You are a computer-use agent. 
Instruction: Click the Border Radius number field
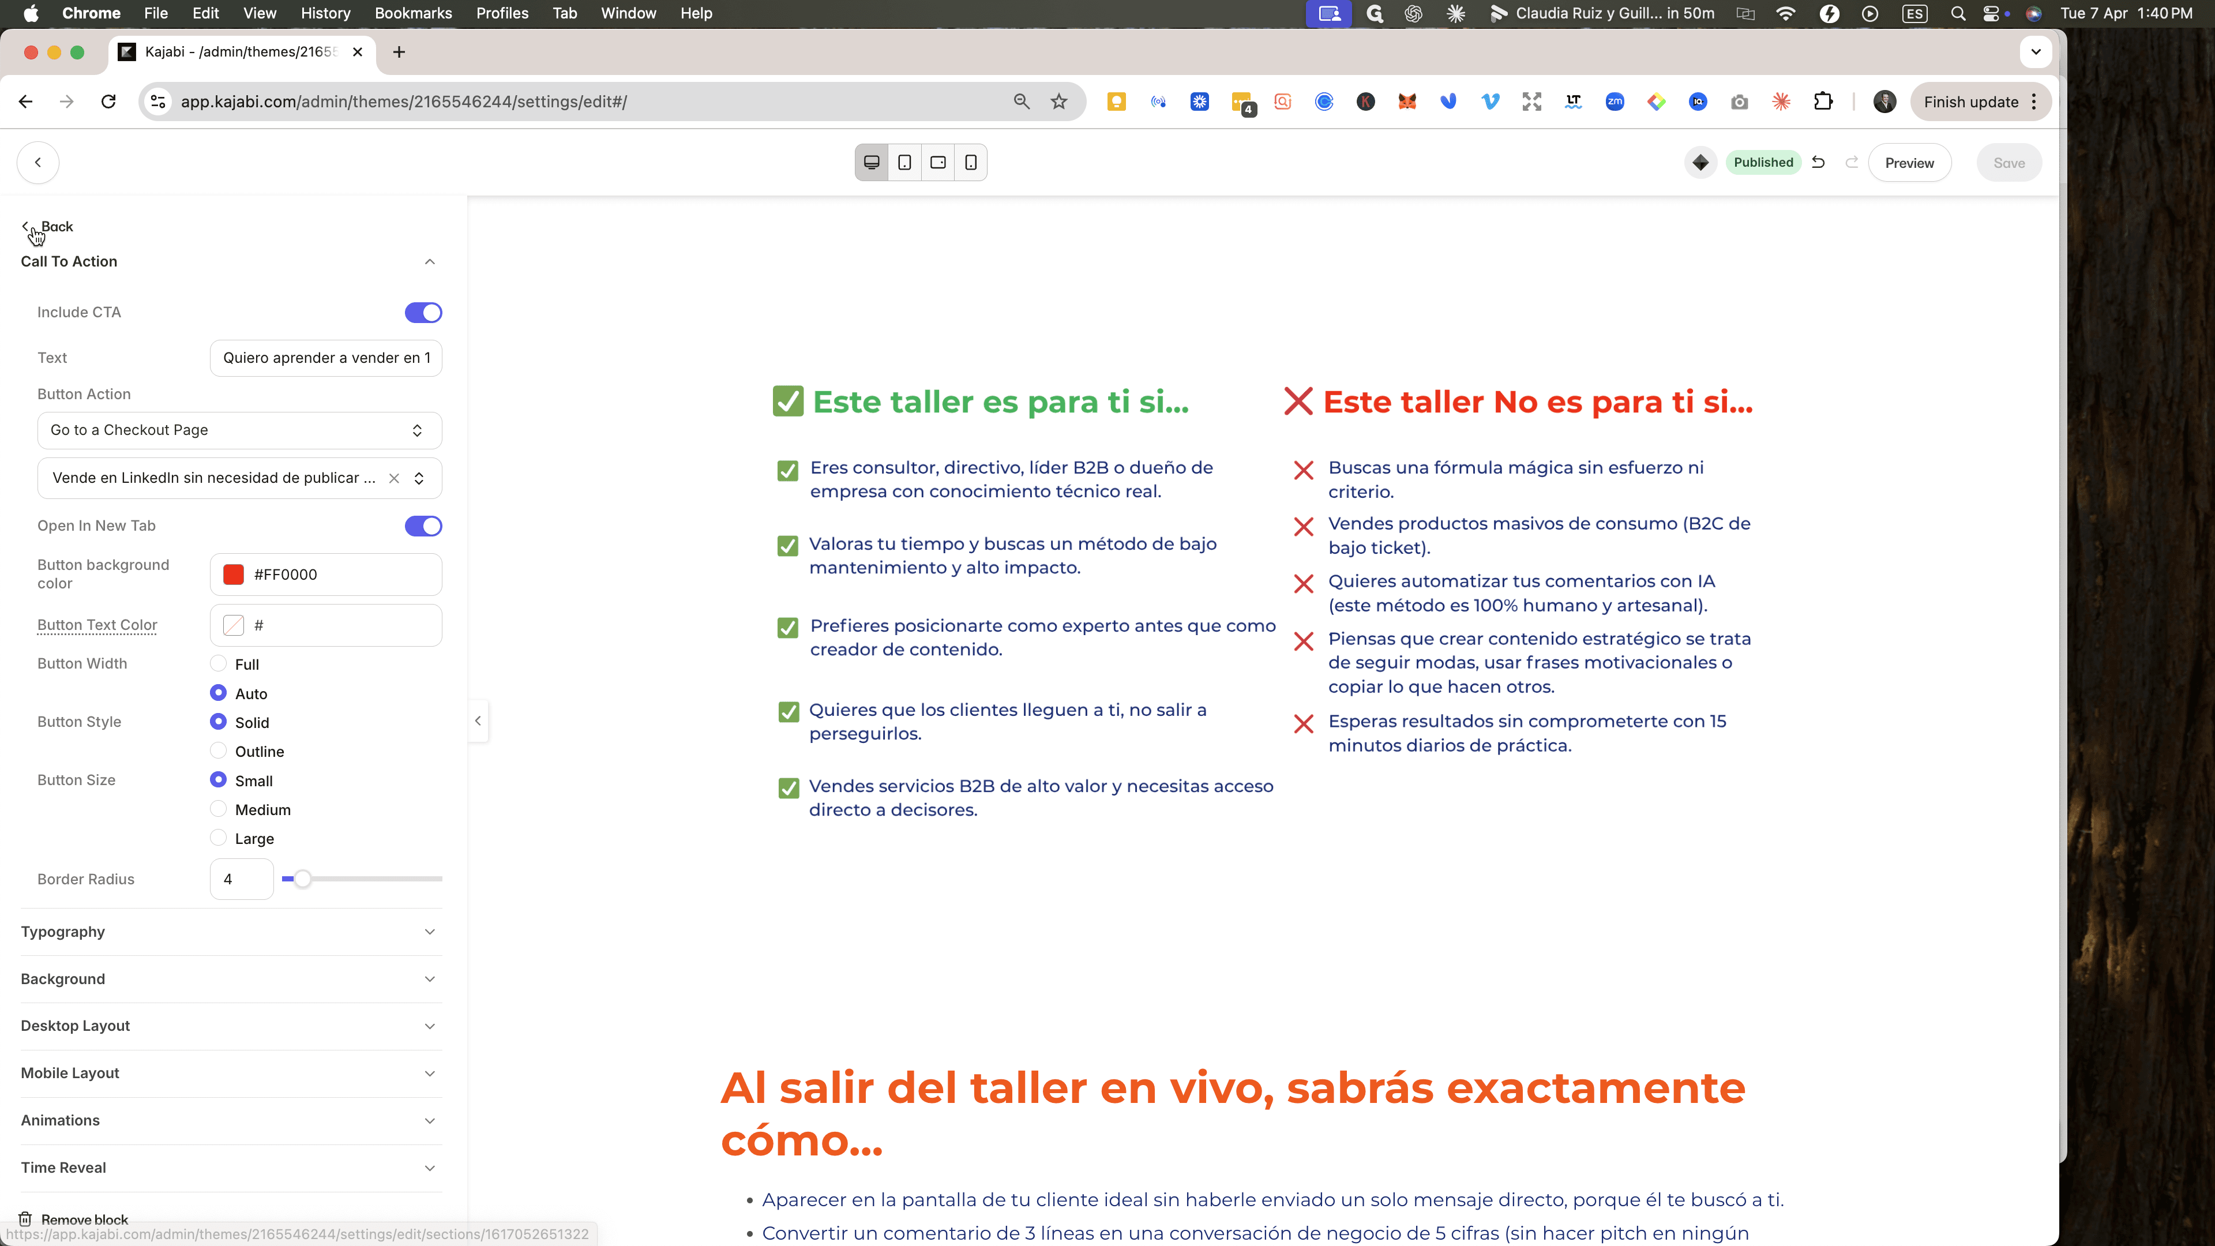(242, 879)
